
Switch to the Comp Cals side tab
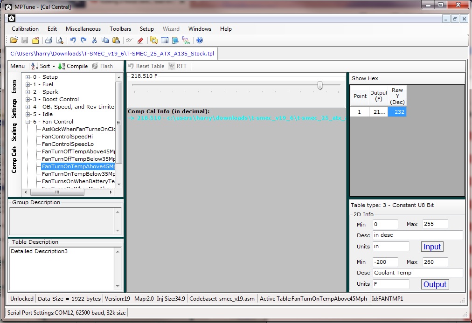(x=14, y=160)
